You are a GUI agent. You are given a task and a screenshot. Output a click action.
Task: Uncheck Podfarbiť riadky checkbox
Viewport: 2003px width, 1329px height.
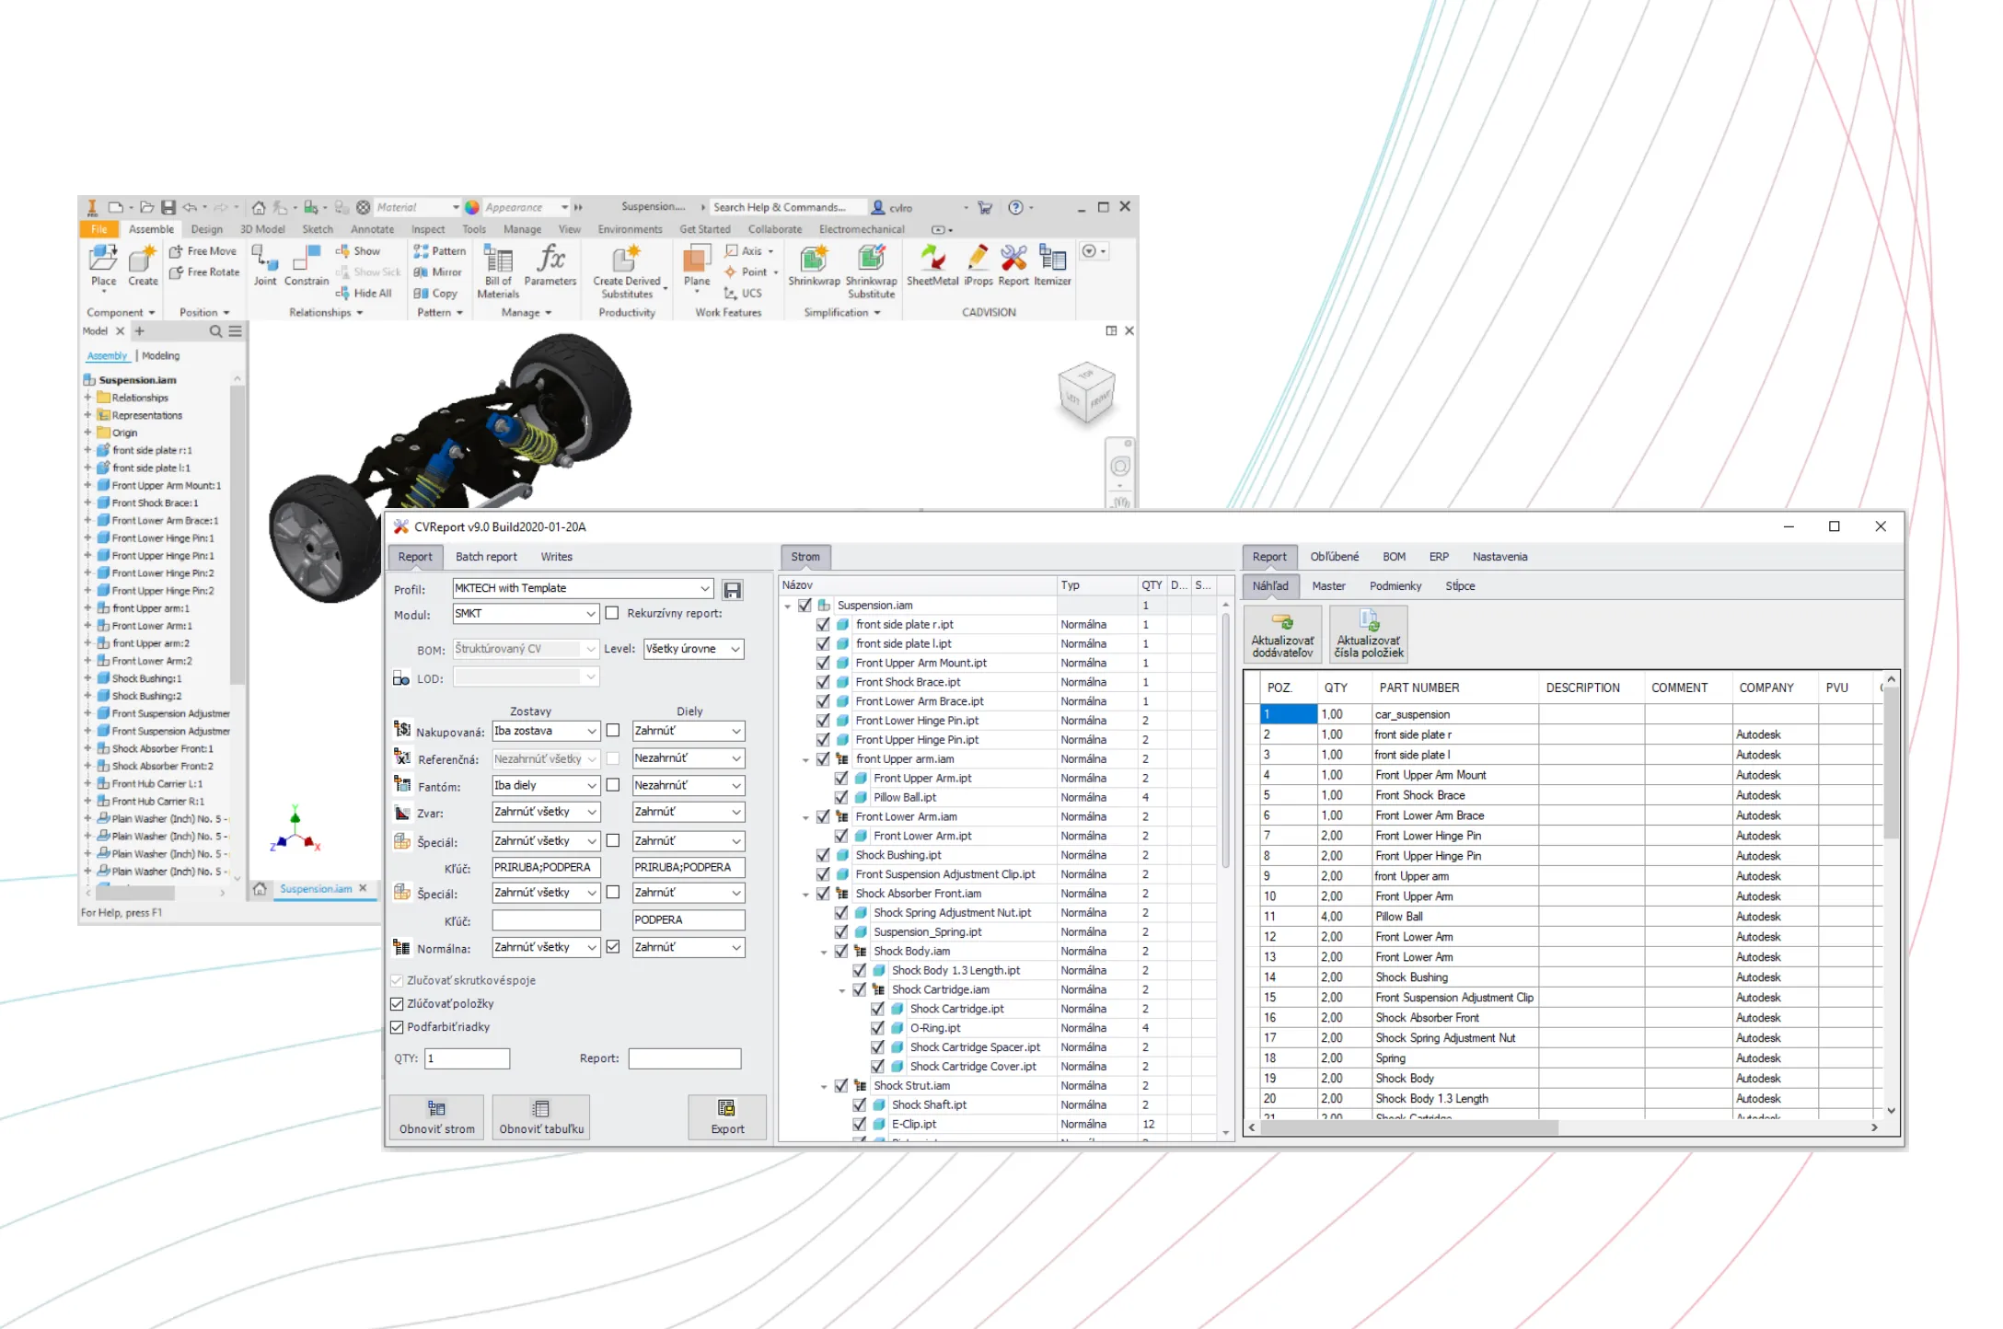click(398, 1027)
